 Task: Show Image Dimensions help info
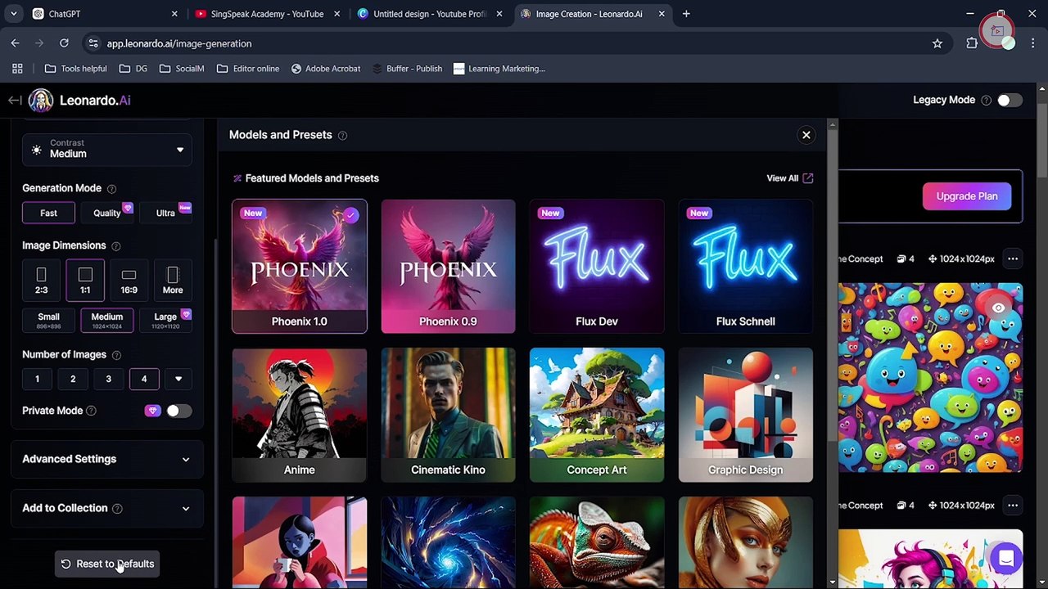tap(115, 246)
